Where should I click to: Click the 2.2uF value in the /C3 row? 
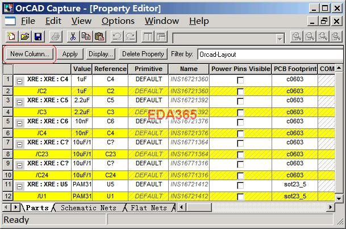(x=82, y=112)
